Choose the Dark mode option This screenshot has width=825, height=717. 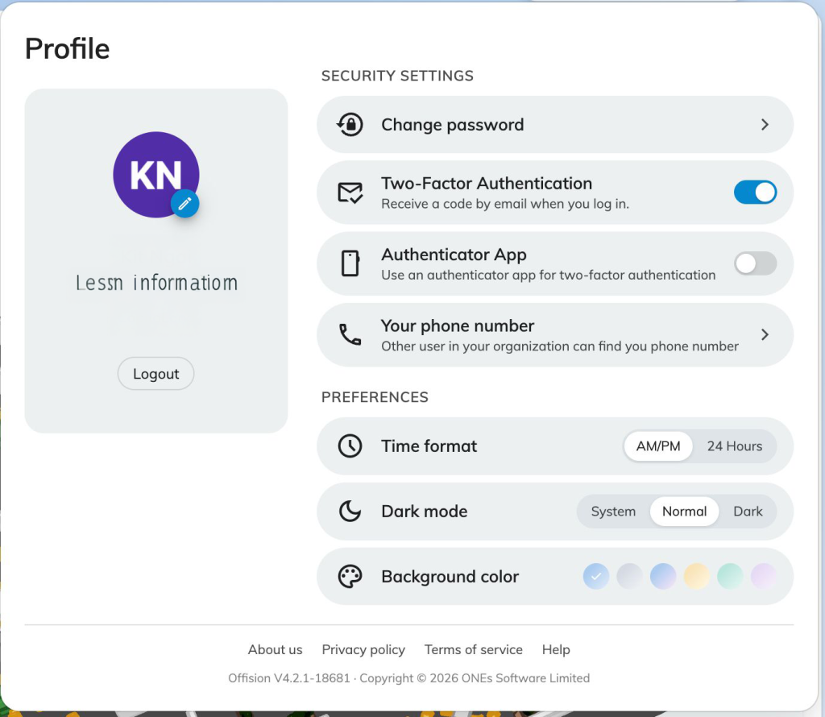(x=748, y=512)
